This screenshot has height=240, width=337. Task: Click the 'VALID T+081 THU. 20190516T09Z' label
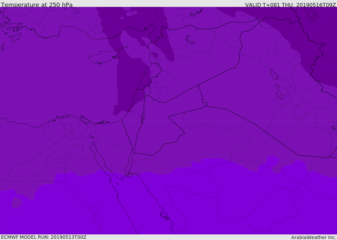point(290,5)
